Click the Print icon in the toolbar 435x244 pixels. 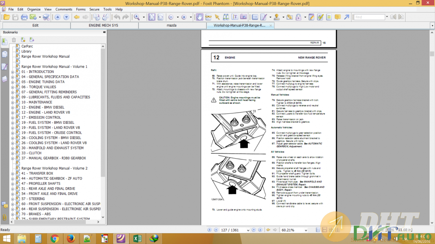pos(24,17)
